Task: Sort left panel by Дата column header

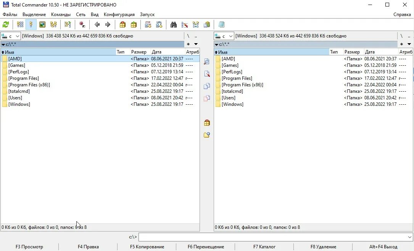Action: [168, 52]
